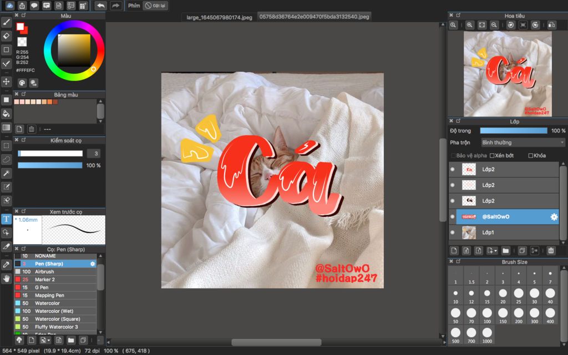The width and height of the screenshot is (568, 355).
Task: Rotate canvas left in Navigator panel
Action: click(511, 24)
